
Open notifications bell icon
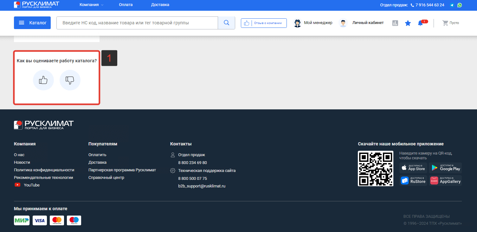pyautogui.click(x=421, y=23)
